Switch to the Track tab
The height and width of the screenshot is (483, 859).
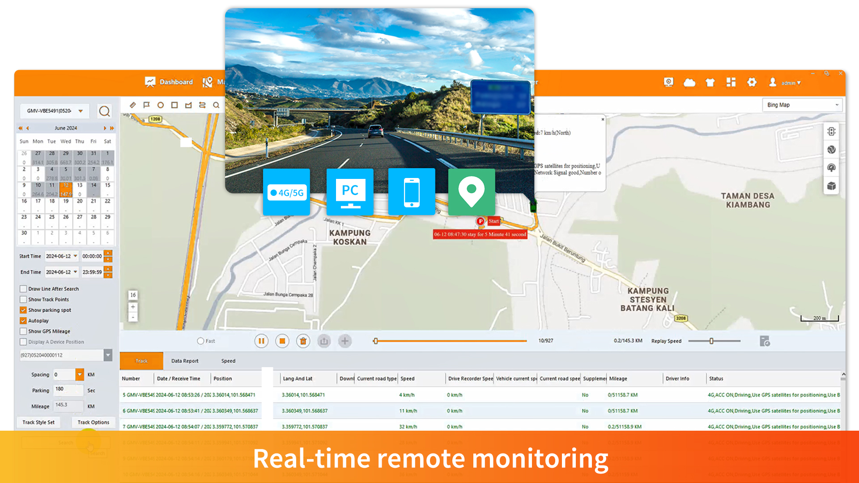point(141,361)
